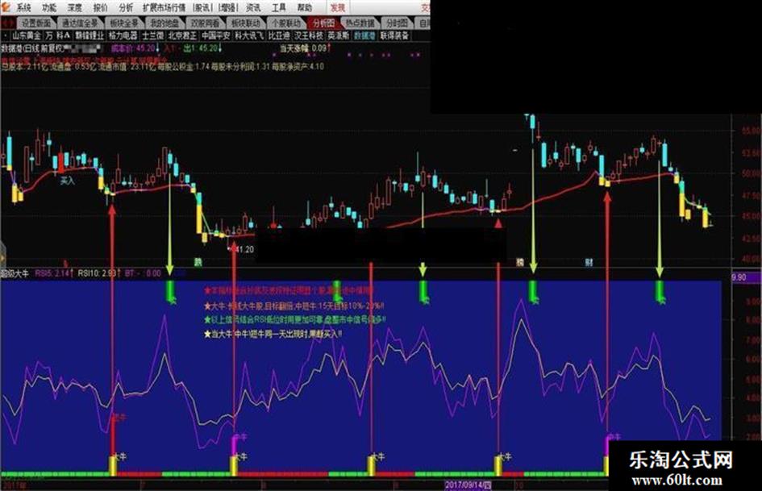Click the 当天涨幅 0.09 value

(x=305, y=48)
